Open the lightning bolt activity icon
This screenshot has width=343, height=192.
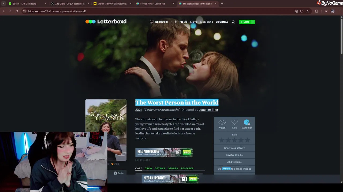176,22
